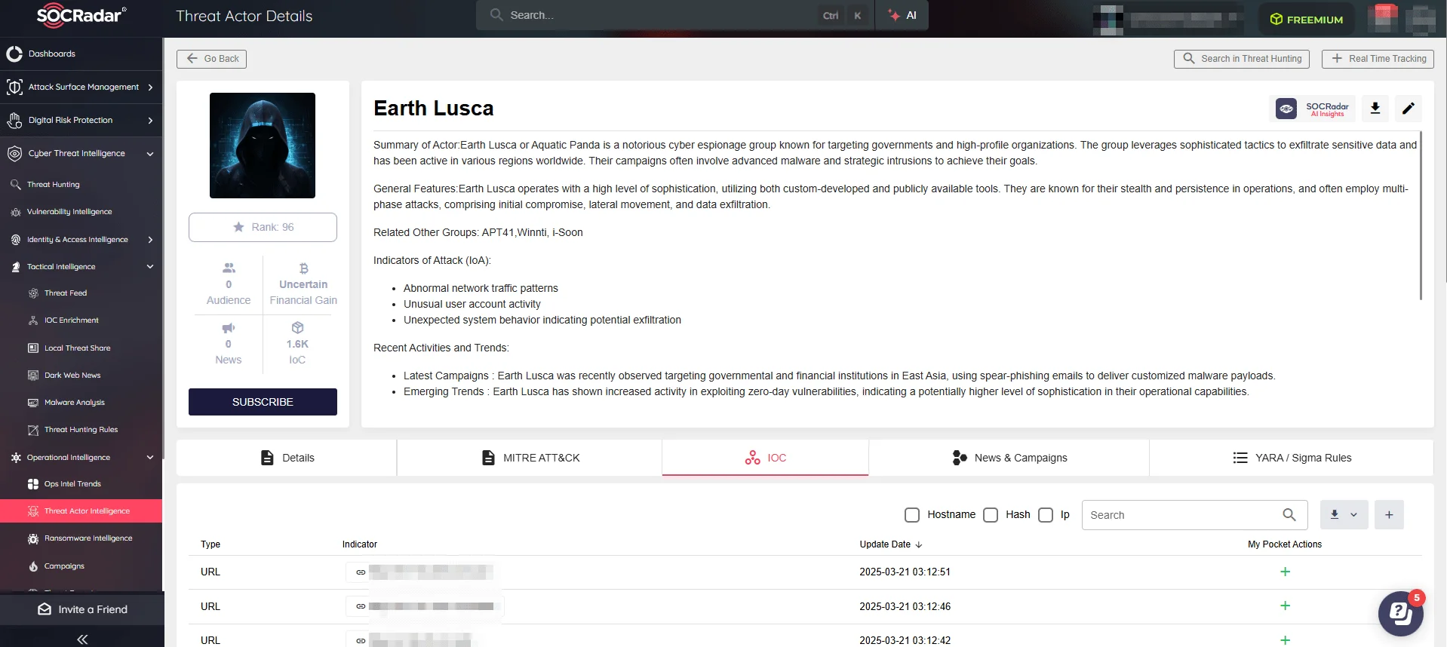The width and height of the screenshot is (1447, 647).
Task: Click the FREEMIUM plan badge
Action: coord(1307,20)
